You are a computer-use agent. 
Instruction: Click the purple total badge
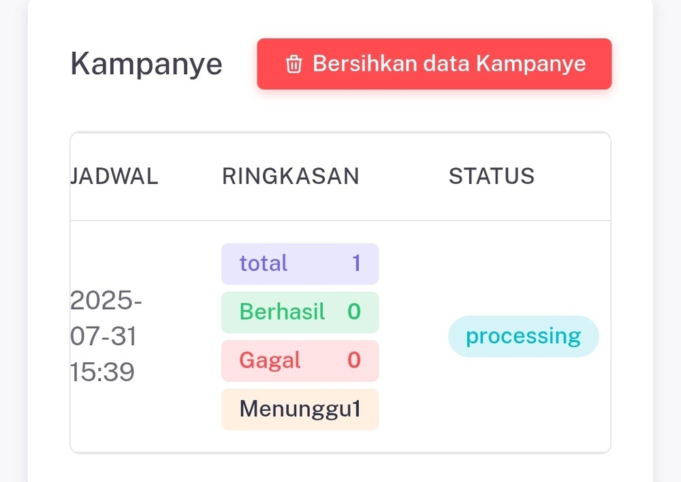click(x=300, y=264)
